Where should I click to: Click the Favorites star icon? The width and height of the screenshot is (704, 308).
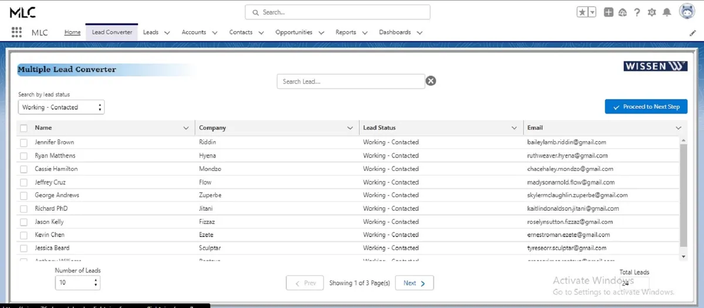[x=583, y=12]
